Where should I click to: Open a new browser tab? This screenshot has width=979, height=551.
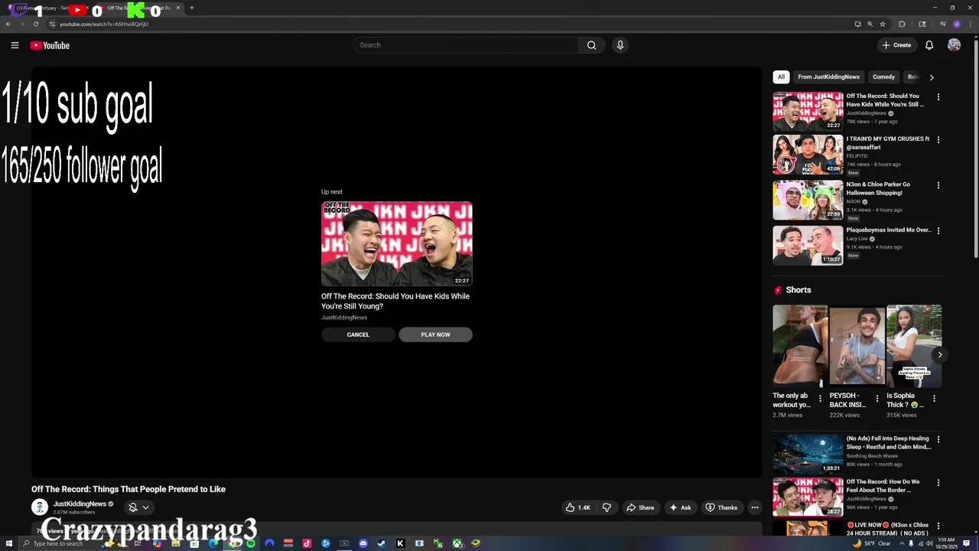[191, 8]
